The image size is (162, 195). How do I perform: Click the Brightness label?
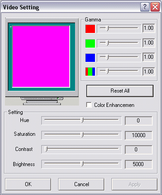tap(24, 164)
